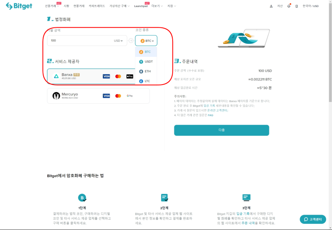Click the Bitget logo
The height and width of the screenshot is (230, 332).
19,6
